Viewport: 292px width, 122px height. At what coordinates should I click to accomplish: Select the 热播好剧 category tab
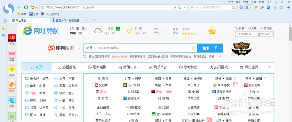click(67, 67)
